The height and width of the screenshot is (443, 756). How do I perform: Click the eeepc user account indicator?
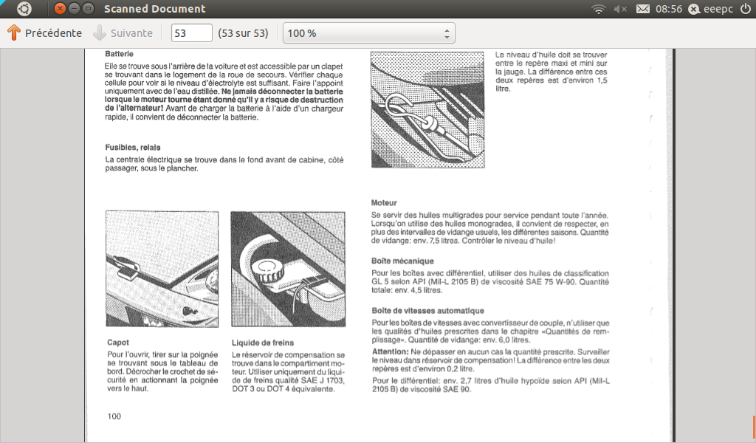click(x=711, y=9)
